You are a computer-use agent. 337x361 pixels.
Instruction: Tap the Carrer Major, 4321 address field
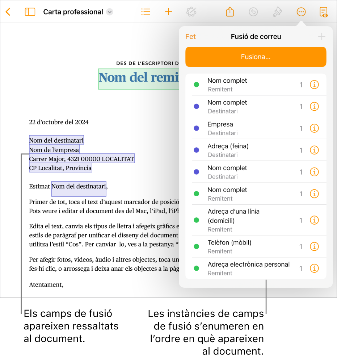click(x=82, y=159)
